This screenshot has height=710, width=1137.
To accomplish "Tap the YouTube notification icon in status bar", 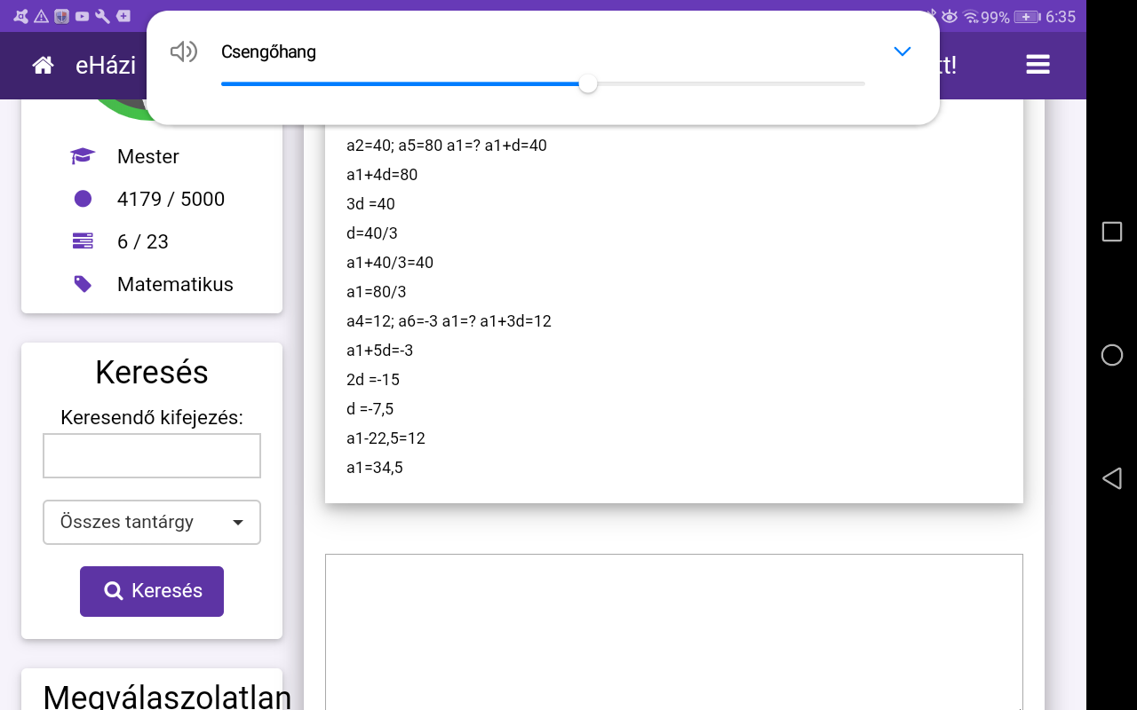I will (x=82, y=16).
